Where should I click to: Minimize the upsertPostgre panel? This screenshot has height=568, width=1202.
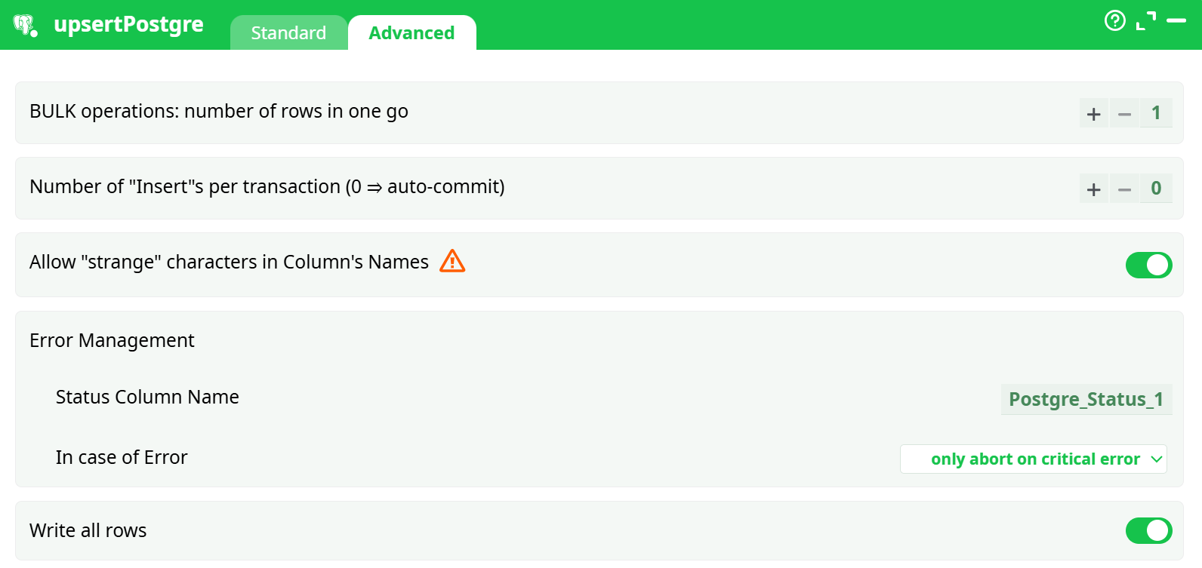pos(1176,20)
